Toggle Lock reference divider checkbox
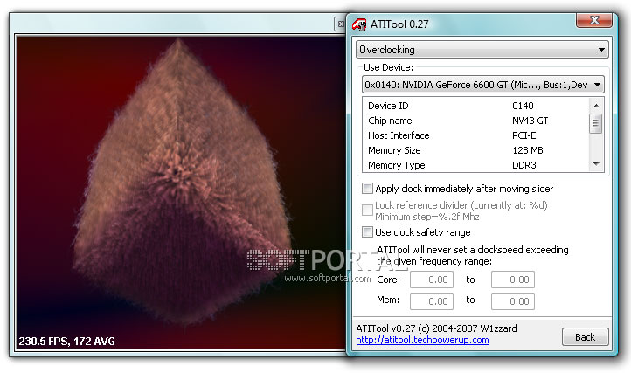 [x=367, y=210]
